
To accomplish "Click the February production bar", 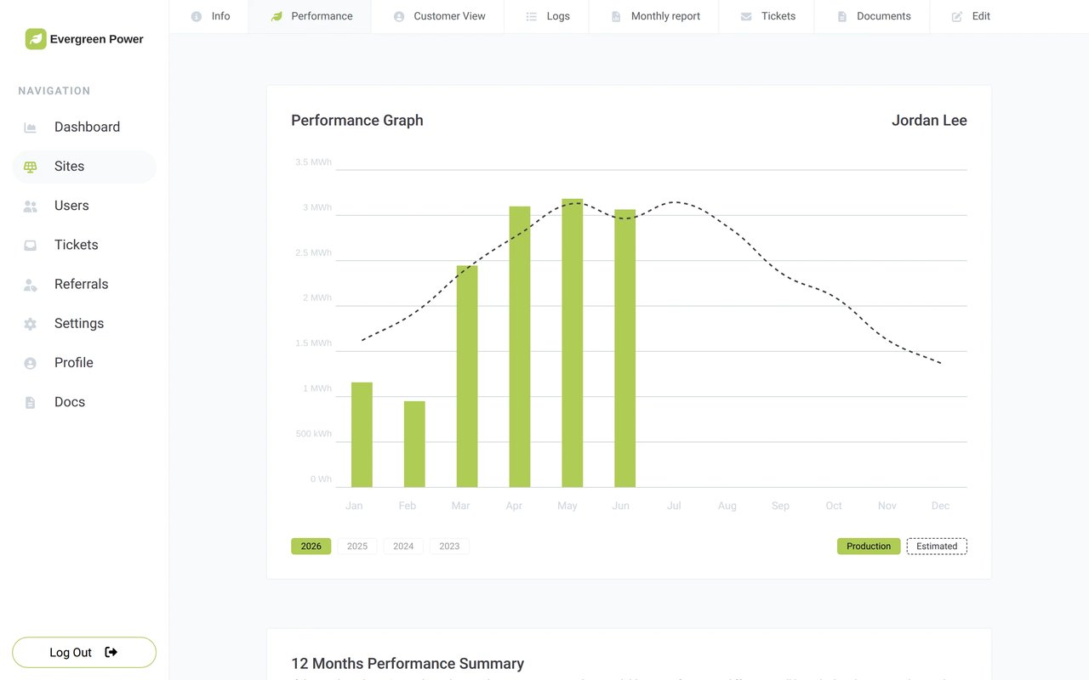I will point(414,445).
